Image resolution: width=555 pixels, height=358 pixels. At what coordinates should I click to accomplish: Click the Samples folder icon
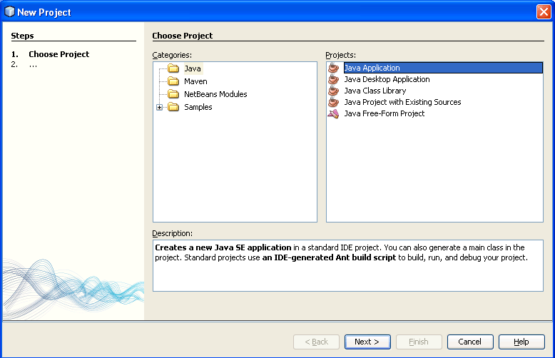tap(173, 107)
